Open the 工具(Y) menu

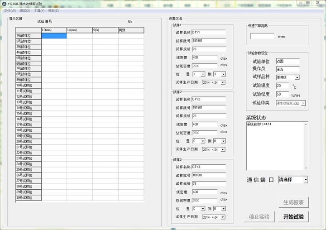coord(39,10)
